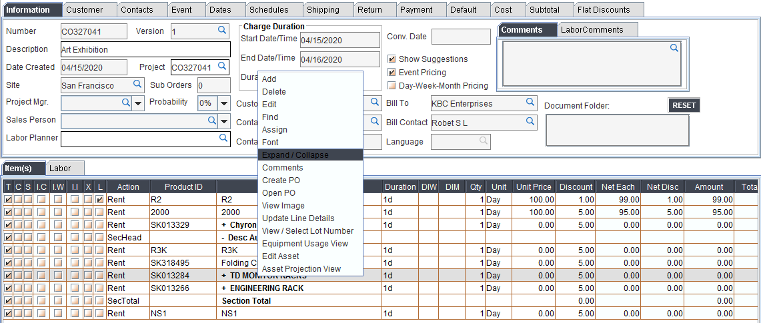
Task: Click the Labor Planner search icon
Action: [223, 139]
